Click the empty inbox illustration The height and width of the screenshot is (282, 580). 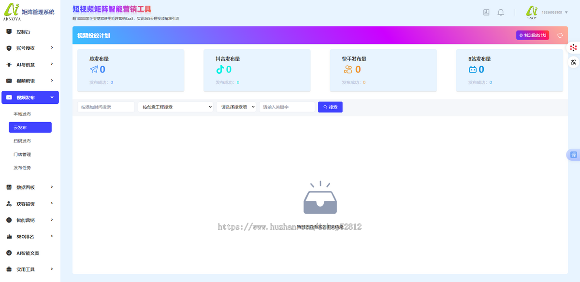tap(320, 197)
